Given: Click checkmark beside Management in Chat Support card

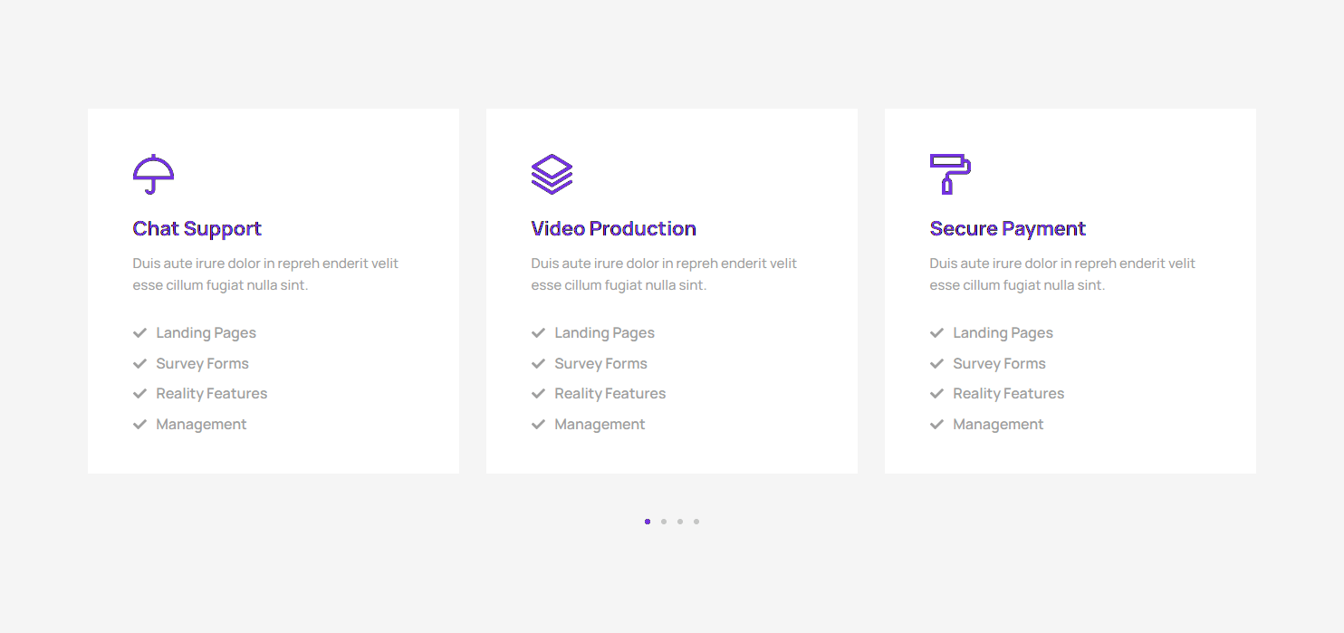Looking at the screenshot, I should pyautogui.click(x=140, y=425).
